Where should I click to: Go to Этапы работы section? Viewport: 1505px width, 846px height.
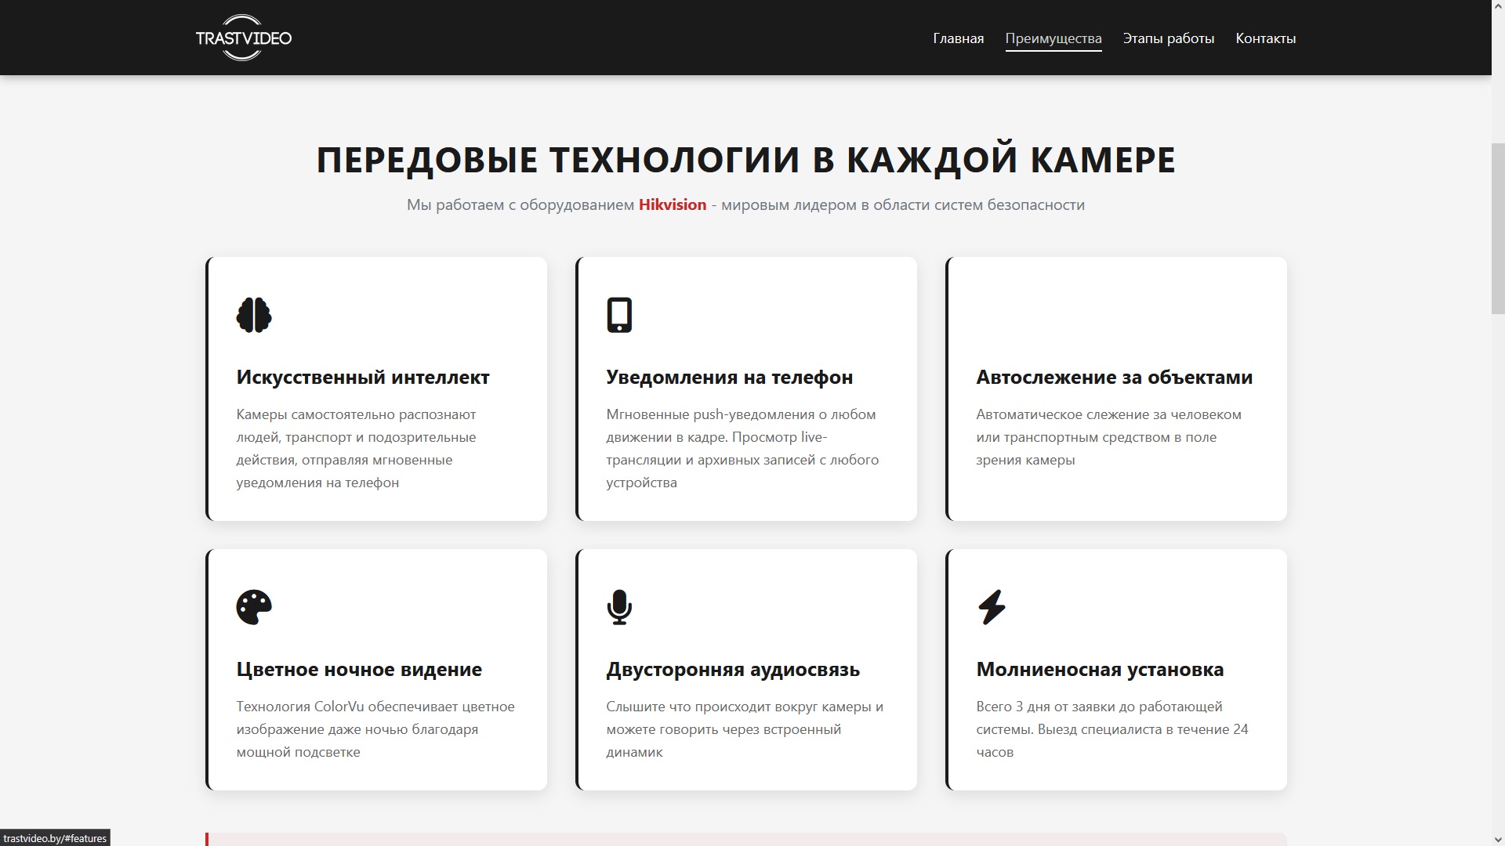coord(1168,38)
